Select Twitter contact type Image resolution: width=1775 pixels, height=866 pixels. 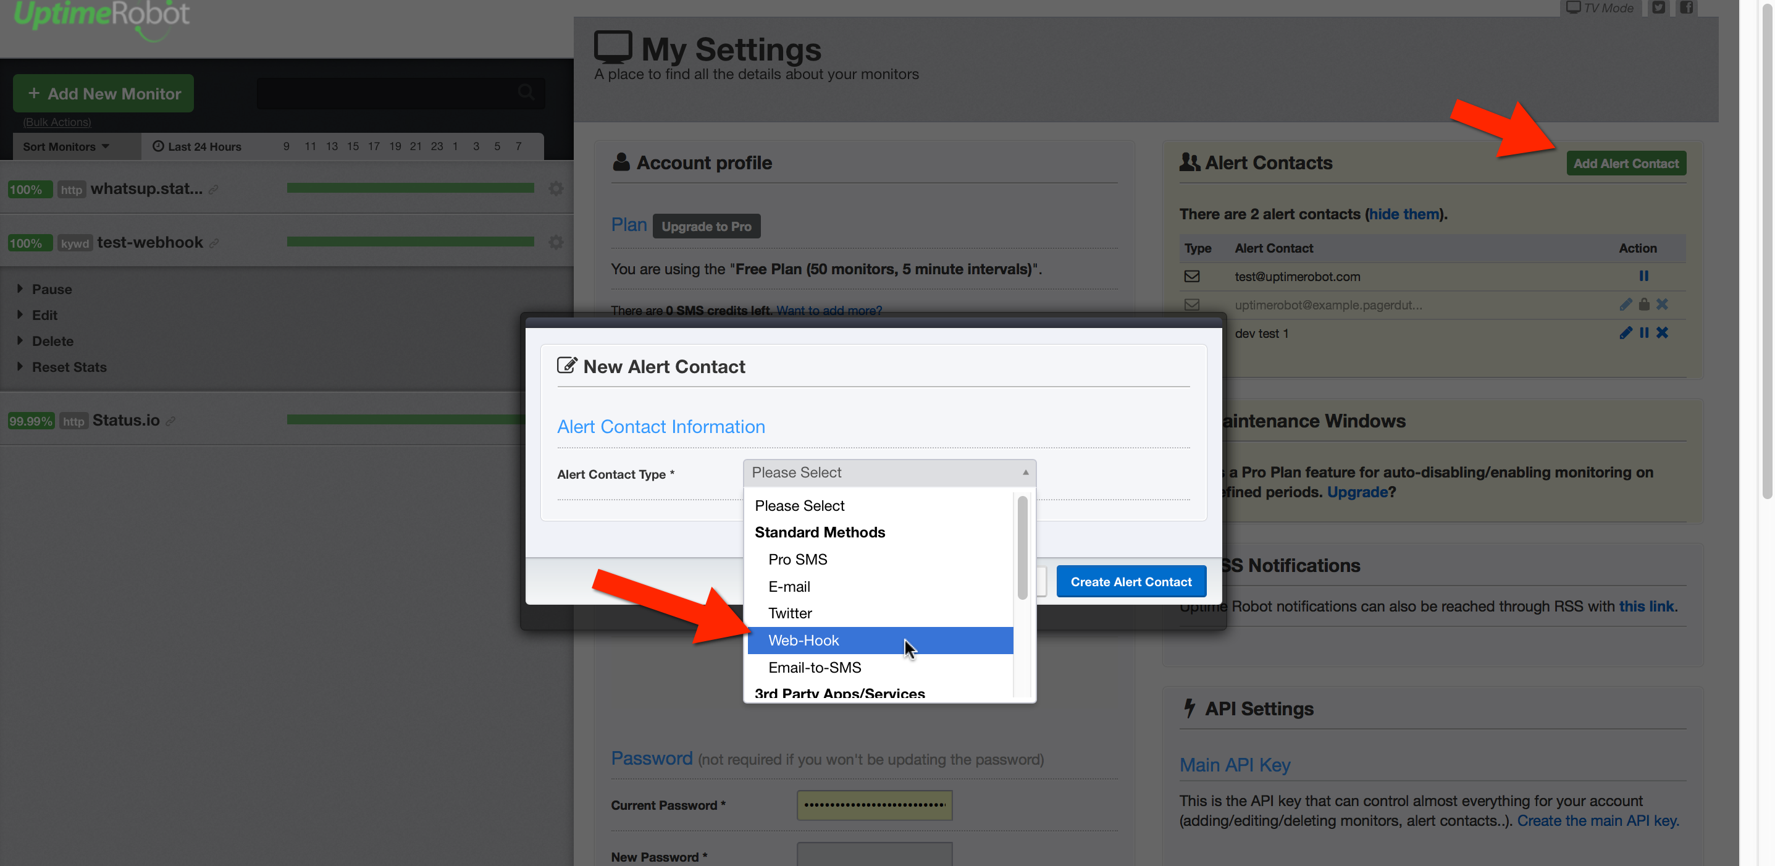click(880, 613)
